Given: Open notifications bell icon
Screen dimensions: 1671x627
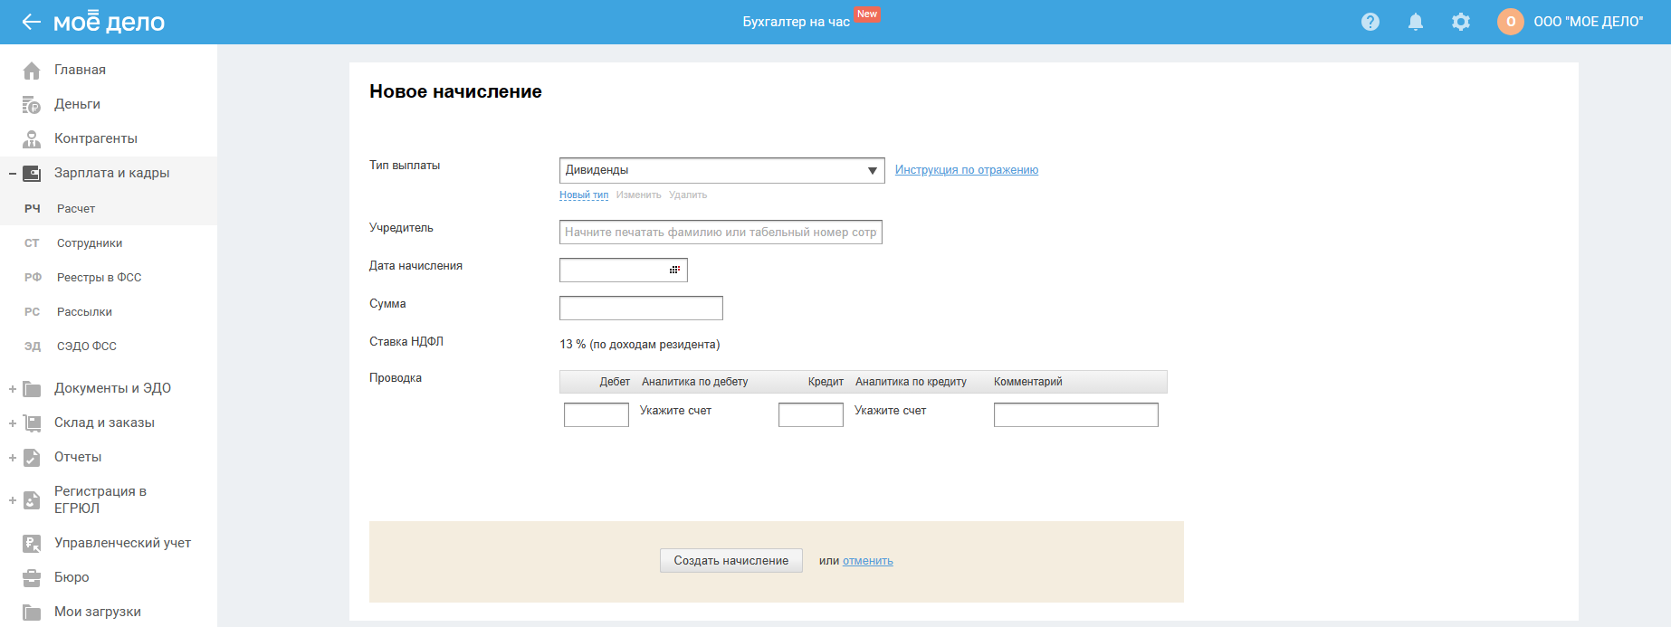Looking at the screenshot, I should 1416,22.
